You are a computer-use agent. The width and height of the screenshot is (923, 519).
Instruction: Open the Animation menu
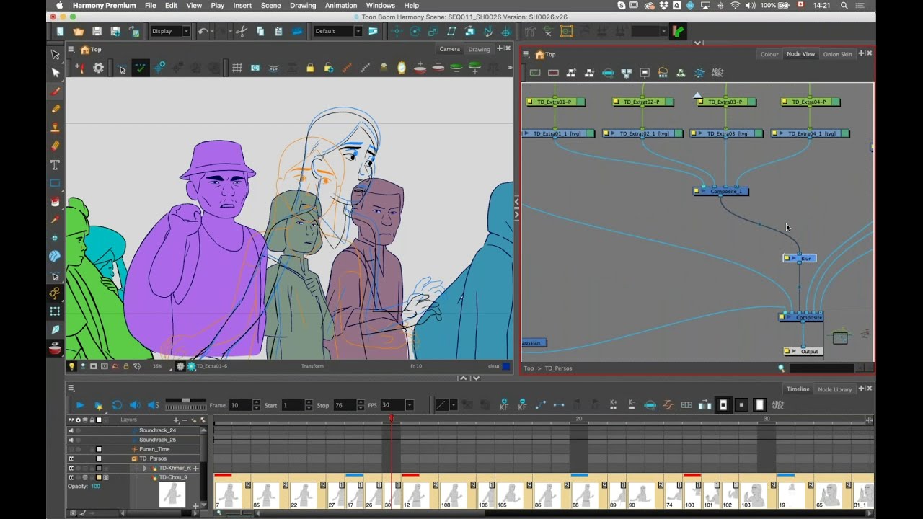(x=341, y=5)
